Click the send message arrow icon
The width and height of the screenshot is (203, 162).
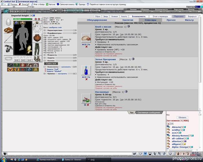click(135, 154)
